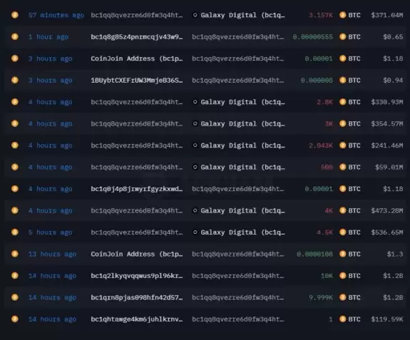Screen dimensions: 410x340
Task: Open the 1 hour ago transaction link
Action: tap(48, 37)
